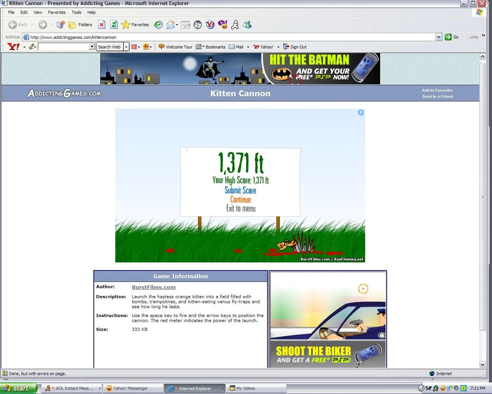Image resolution: width=492 pixels, height=394 pixels.
Task: Expand hidden system tray icons arrow
Action: [x=421, y=388]
